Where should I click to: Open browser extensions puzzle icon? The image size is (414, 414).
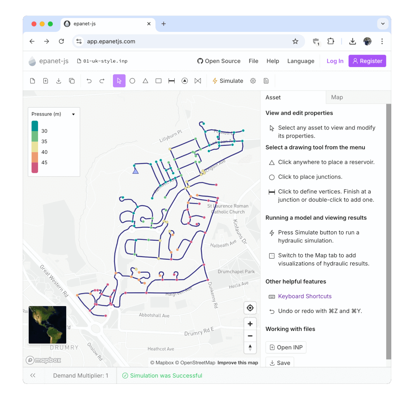click(331, 41)
